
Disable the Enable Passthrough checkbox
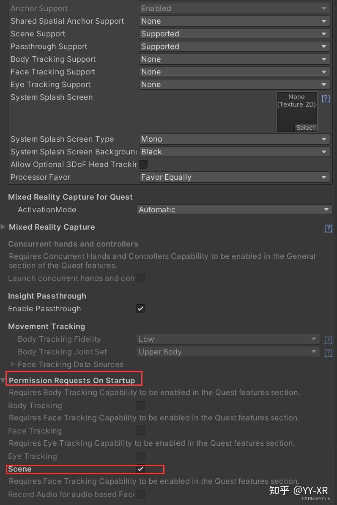click(140, 308)
